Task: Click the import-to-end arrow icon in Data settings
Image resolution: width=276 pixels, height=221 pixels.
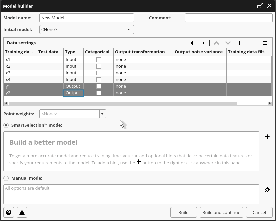Action: click(191, 43)
